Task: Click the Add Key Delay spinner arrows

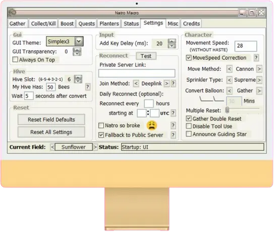Action: point(172,43)
